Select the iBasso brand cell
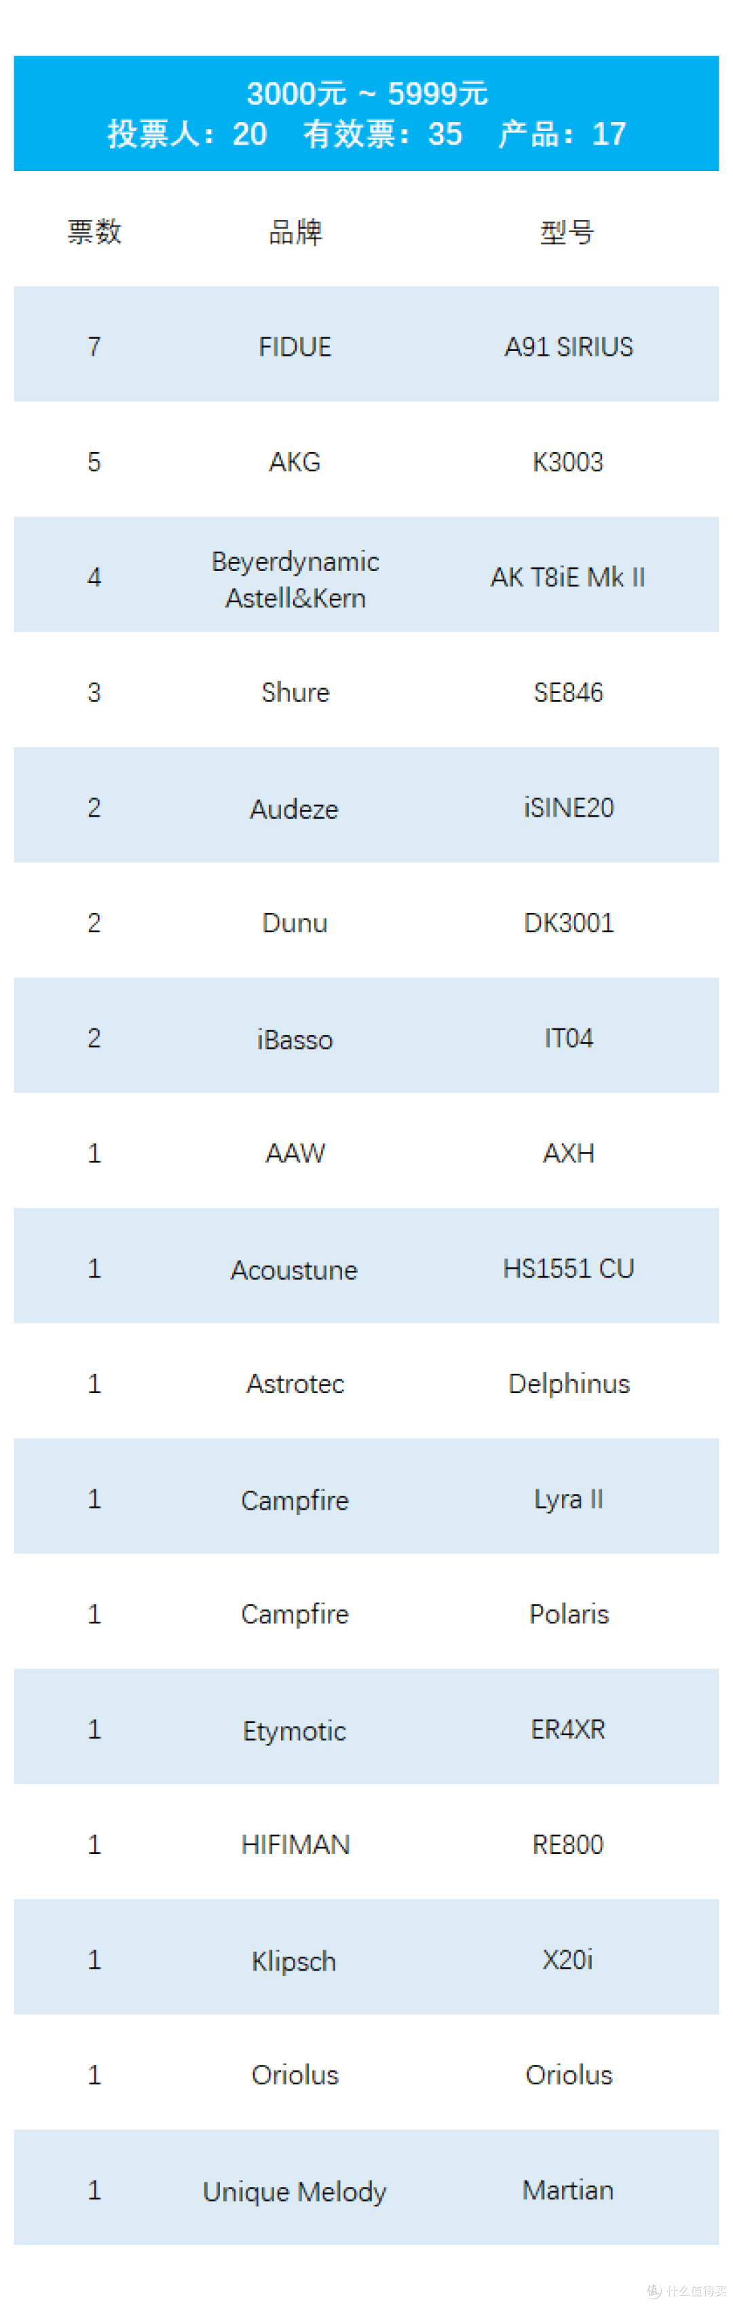The width and height of the screenshot is (733, 2306). click(x=295, y=1039)
